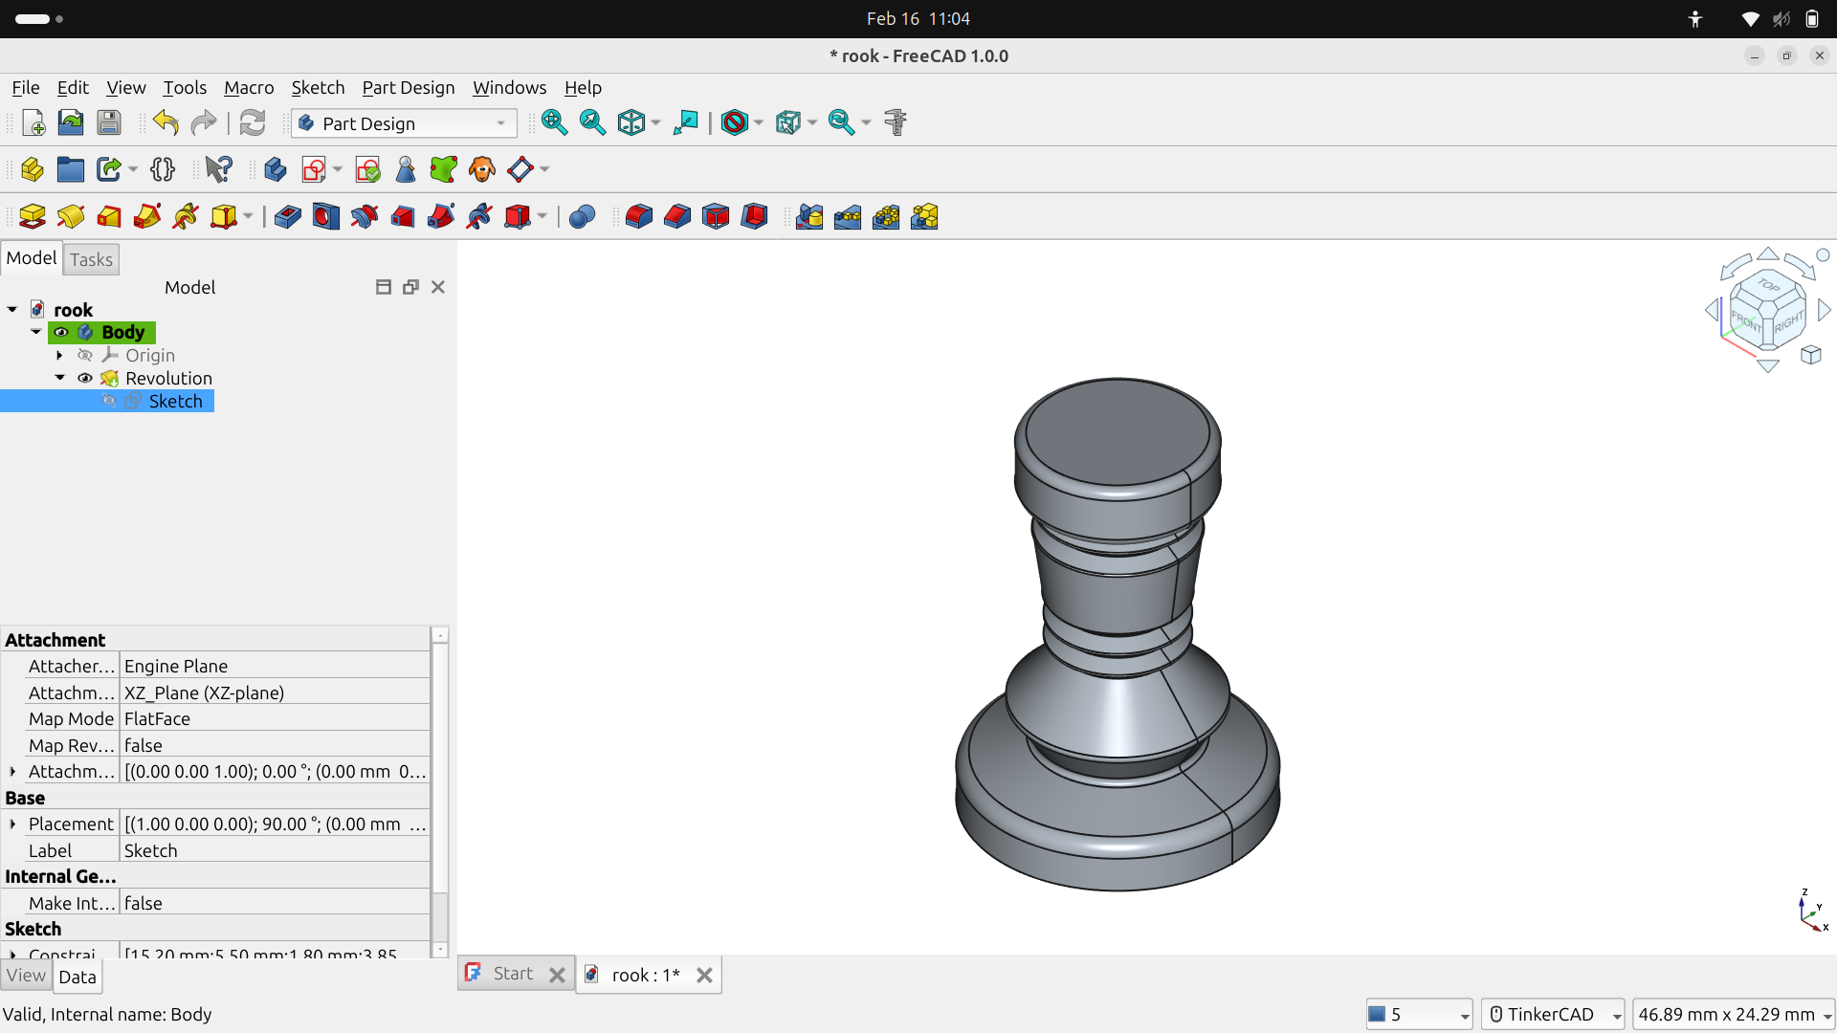1837x1033 pixels.
Task: Open the system accessibility menu icon
Action: [1694, 19]
